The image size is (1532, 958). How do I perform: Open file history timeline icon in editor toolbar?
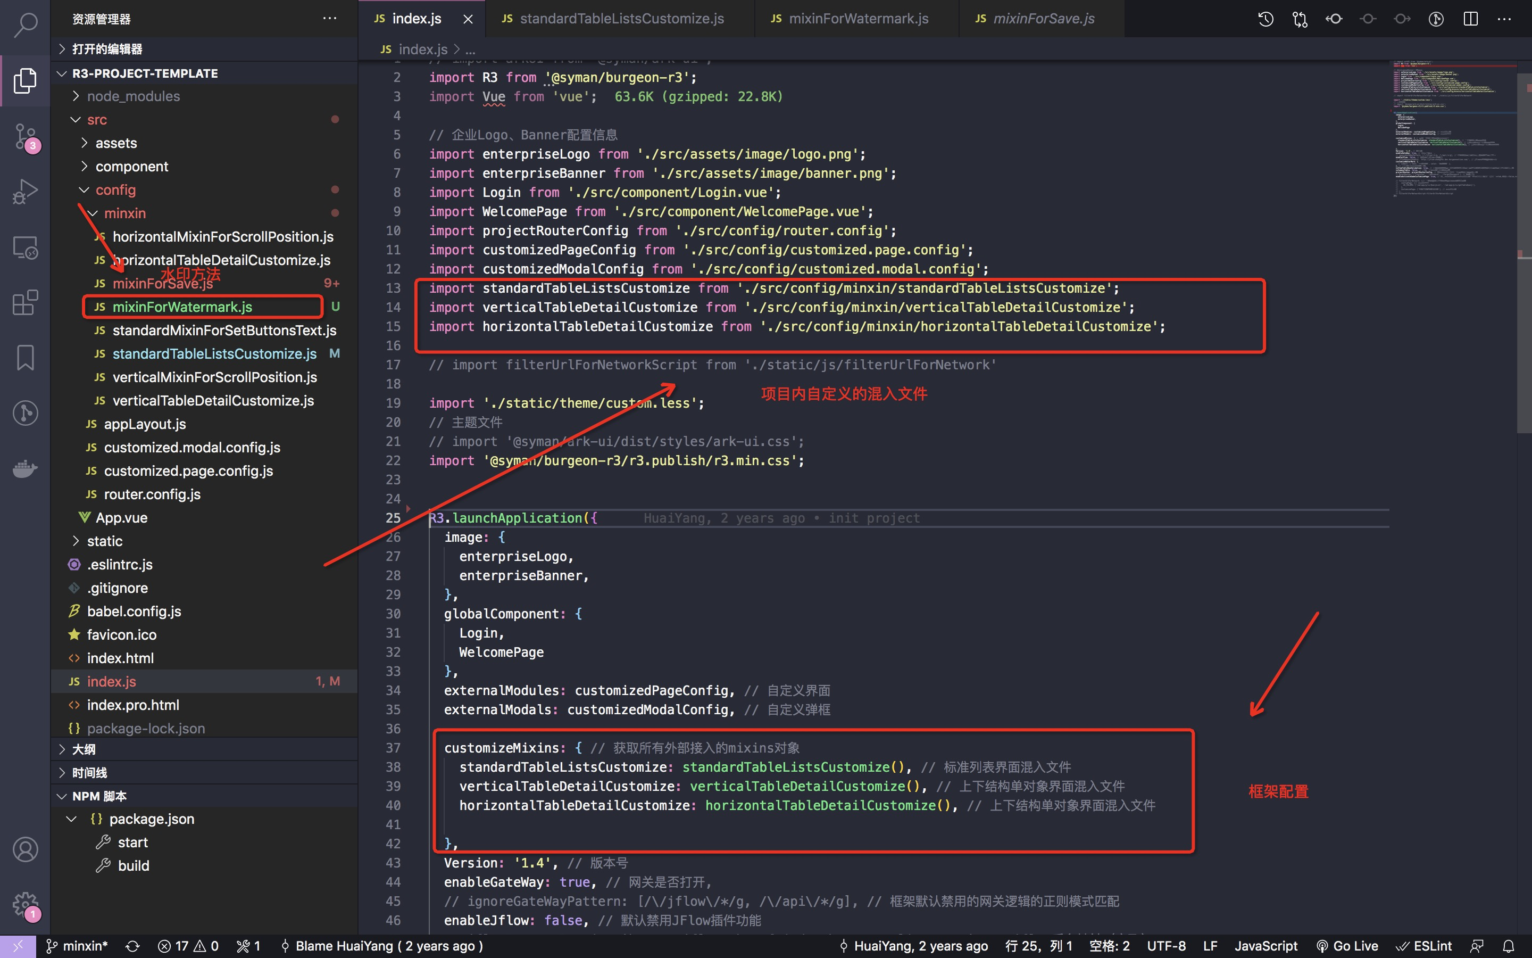tap(1265, 19)
